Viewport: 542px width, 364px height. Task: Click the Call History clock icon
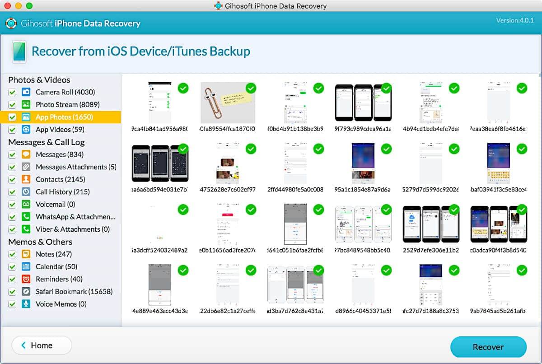[x=26, y=192]
